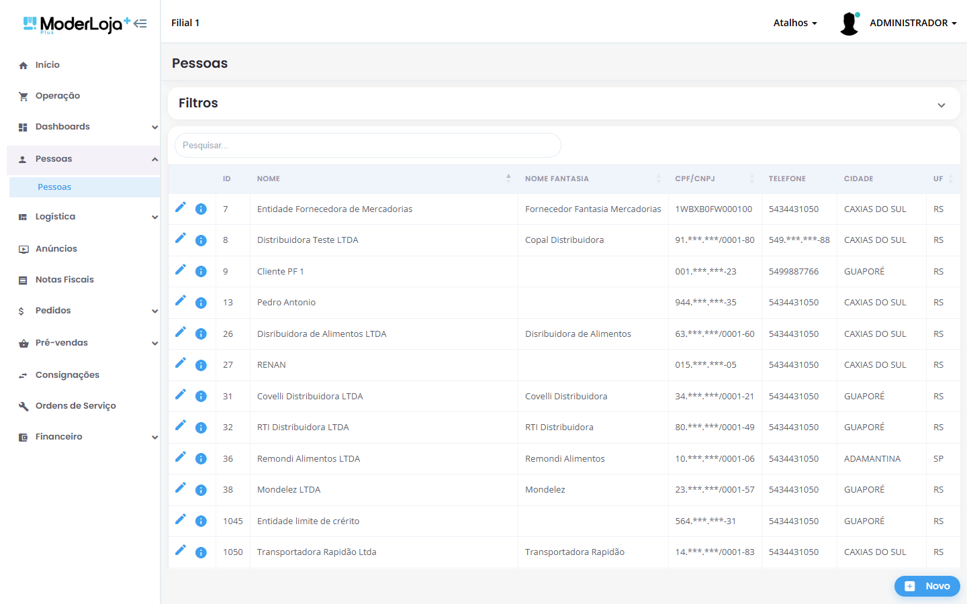The height and width of the screenshot is (604, 967).
Task: Collapse the sidebar with the arrow icon
Action: point(140,23)
